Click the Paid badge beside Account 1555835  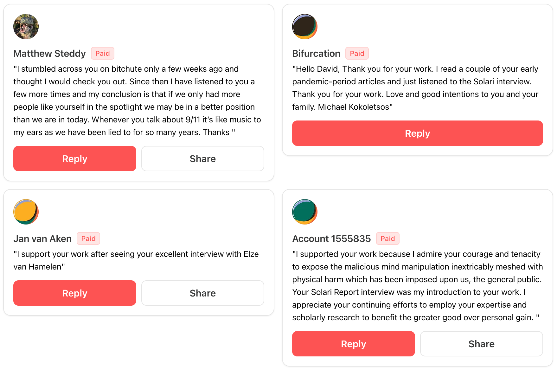[x=388, y=238]
